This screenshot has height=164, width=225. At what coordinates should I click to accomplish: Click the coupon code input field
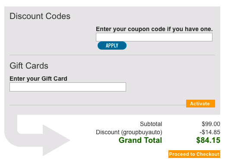point(154,37)
